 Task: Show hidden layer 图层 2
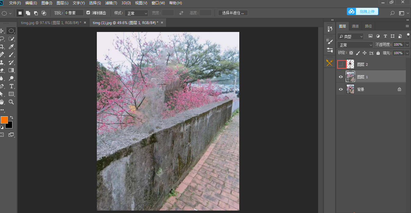pyautogui.click(x=341, y=65)
